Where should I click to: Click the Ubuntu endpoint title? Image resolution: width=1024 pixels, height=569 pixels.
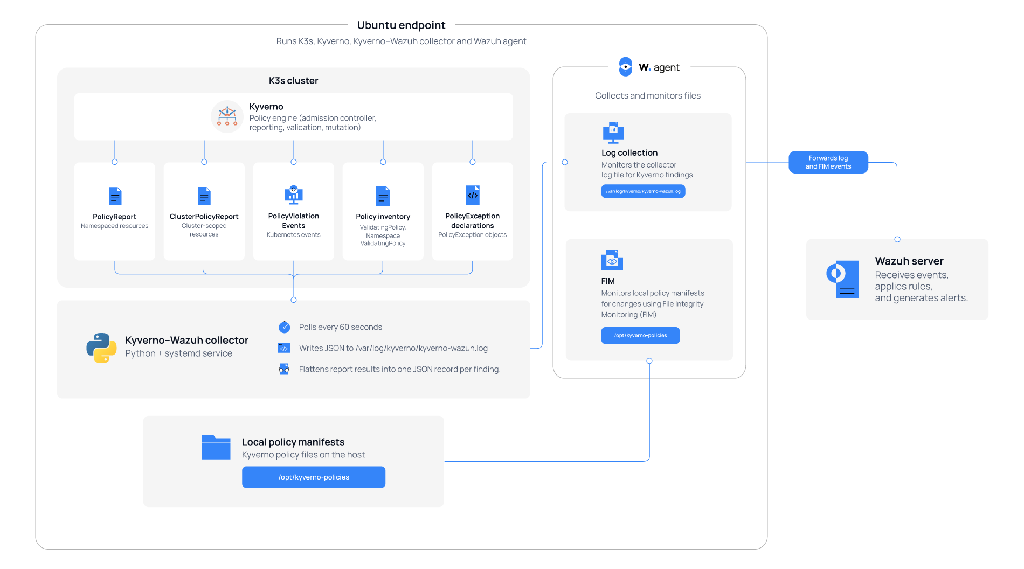coord(401,25)
